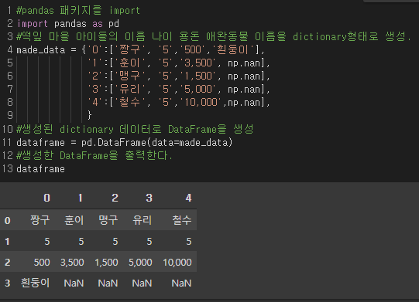The image size is (419, 302).
Task: Click the 'dataframe' statement on line 13
Action: [40, 169]
